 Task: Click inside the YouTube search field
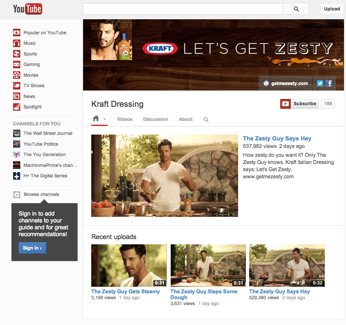[183, 9]
